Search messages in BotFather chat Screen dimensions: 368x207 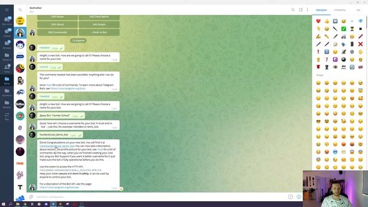pyautogui.click(x=293, y=10)
